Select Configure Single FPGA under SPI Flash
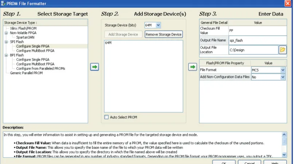Viewport: 294px width, 164px height. (33, 46)
